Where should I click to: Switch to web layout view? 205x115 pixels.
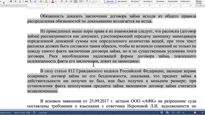point(167,112)
